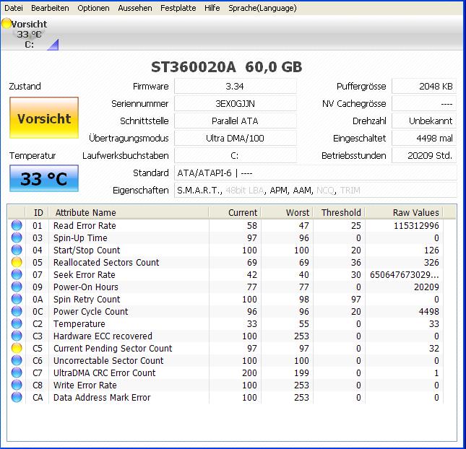The image size is (466, 449).
Task: Click the Raw Values column header
Action: (x=404, y=213)
